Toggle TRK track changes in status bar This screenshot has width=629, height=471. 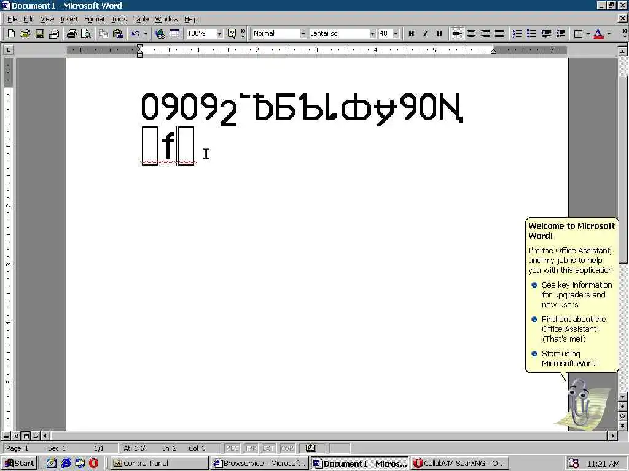(x=251, y=448)
